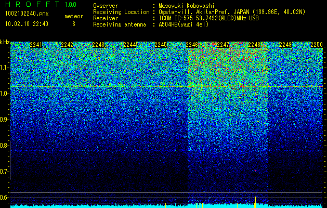This screenshot has width=327, height=208.
Task: Click the A504HB(yagi 4el) antenna text
Action: click(184, 24)
